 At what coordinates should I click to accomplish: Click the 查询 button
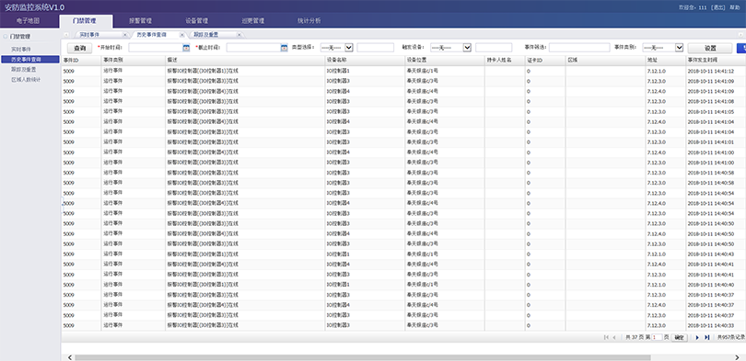coord(79,49)
